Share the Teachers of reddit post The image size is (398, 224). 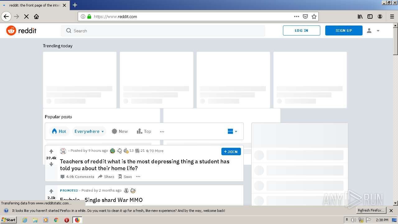106,177
